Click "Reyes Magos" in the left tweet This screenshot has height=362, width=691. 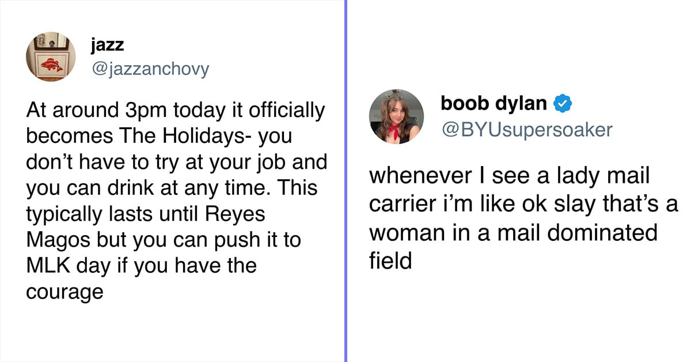(146, 227)
